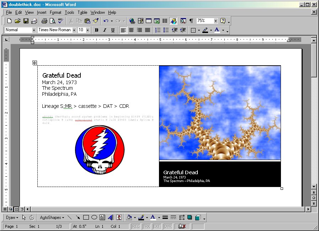Open a file with the folder icon
The height and width of the screenshot is (231, 319).
(x=18, y=21)
